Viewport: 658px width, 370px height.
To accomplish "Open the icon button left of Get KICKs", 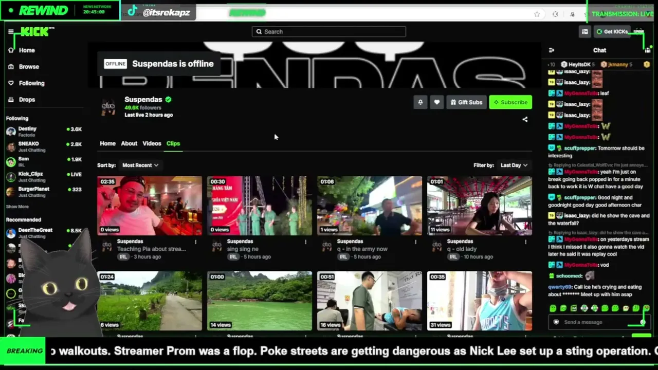I will pos(584,32).
